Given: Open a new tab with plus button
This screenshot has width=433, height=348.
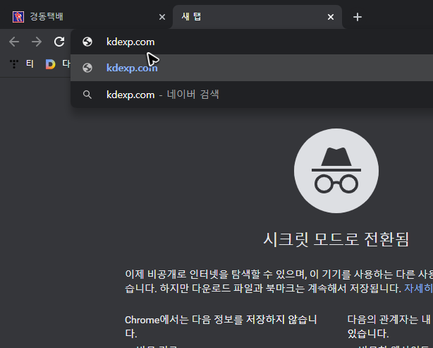Looking at the screenshot, I should 358,17.
